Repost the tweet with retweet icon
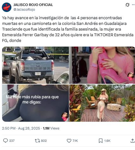The height and width of the screenshot is (150, 135). coord(37,141)
